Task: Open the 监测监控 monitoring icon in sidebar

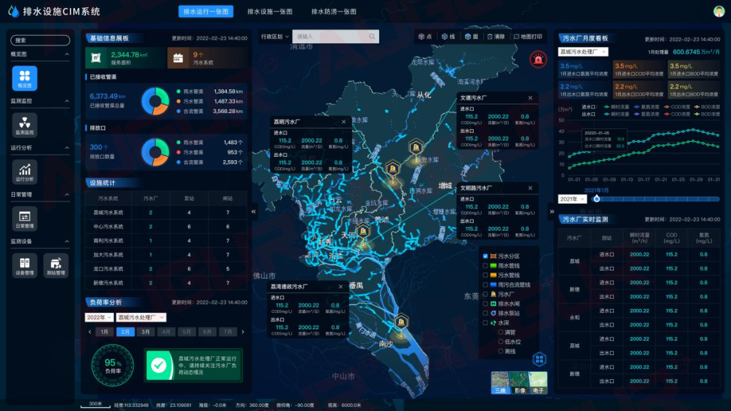Action: pyautogui.click(x=24, y=124)
